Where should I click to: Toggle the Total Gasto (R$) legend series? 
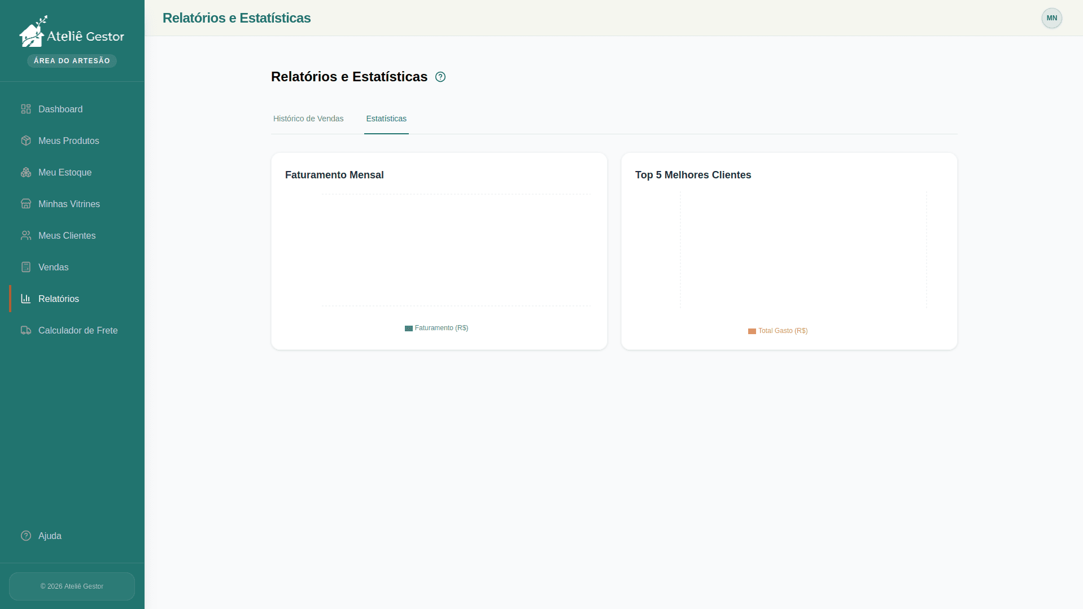[783, 331]
